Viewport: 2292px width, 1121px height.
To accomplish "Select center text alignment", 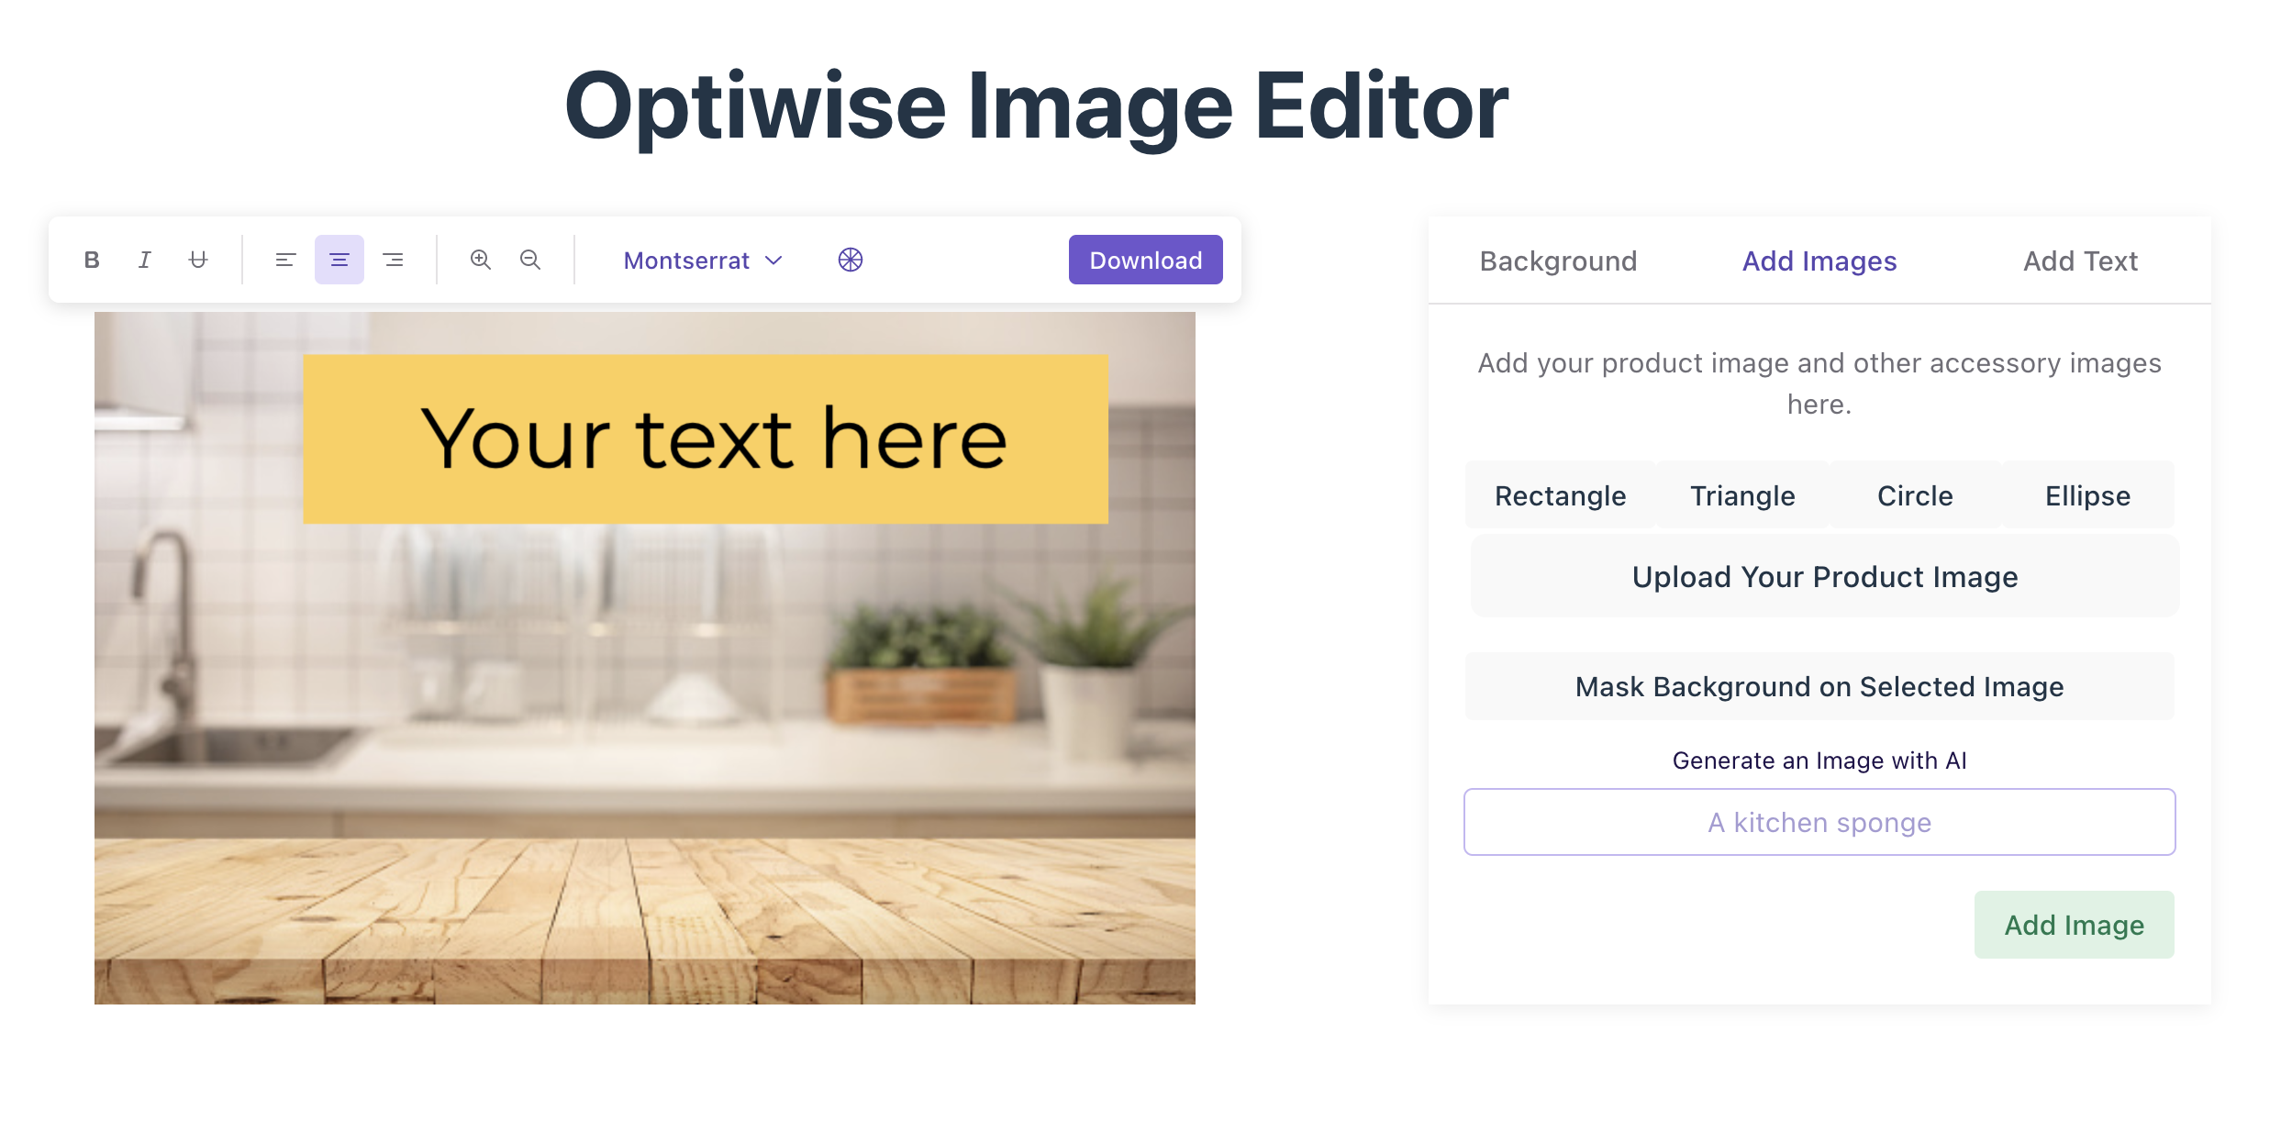I will coord(339,259).
